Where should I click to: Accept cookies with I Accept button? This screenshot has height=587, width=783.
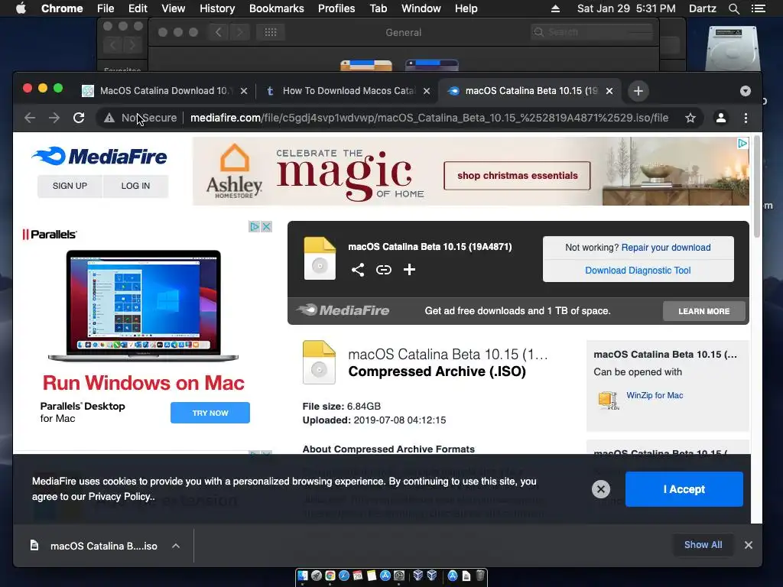point(684,489)
